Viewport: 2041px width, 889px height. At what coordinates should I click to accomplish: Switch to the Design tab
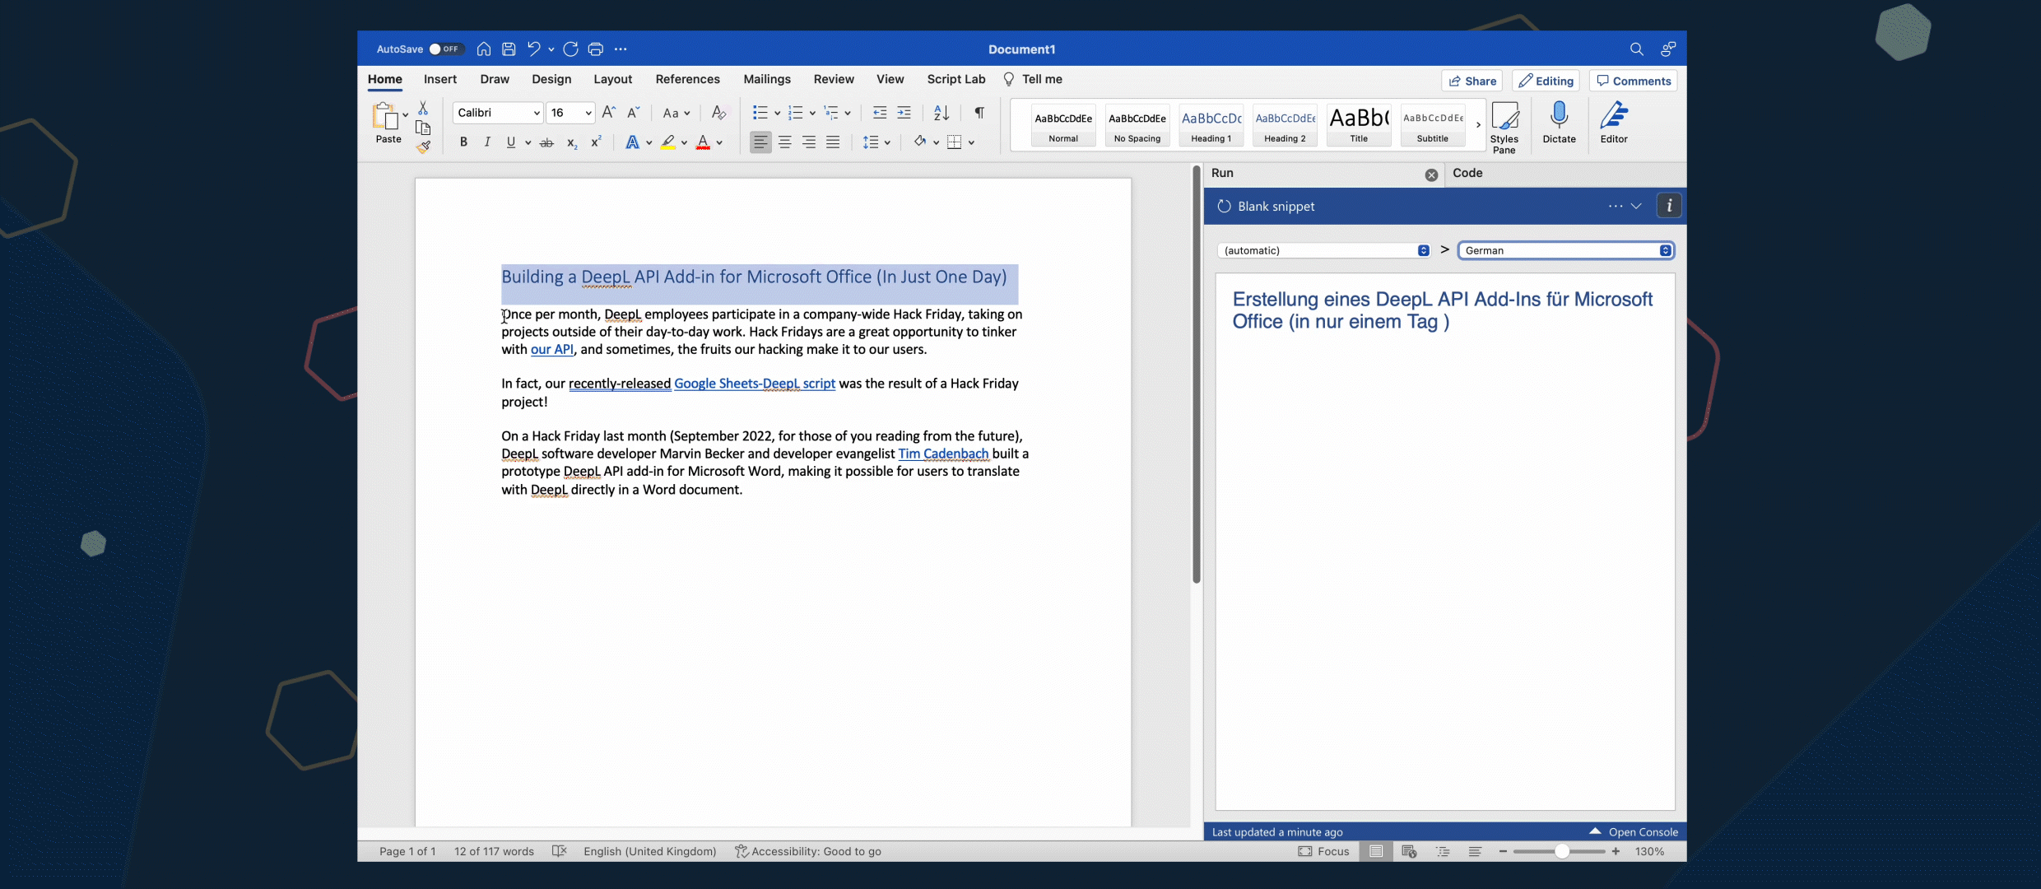[x=551, y=79]
